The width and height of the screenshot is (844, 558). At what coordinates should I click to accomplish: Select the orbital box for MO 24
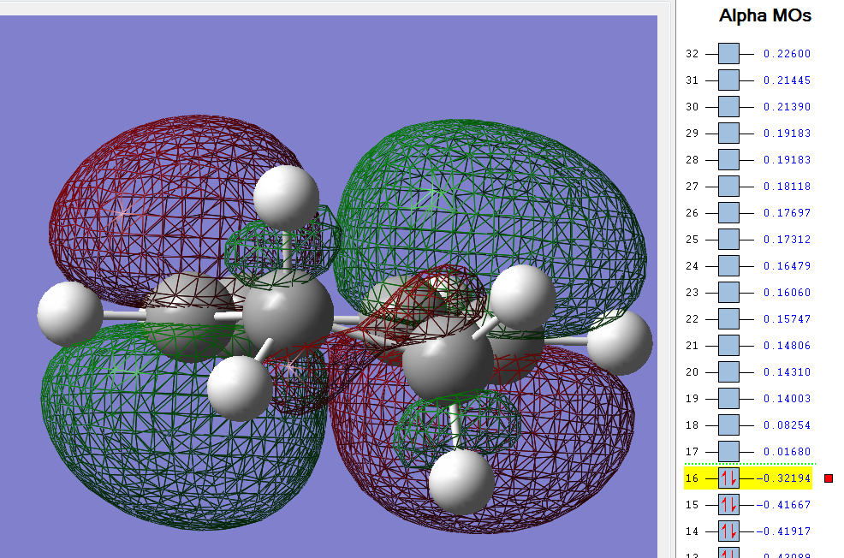click(728, 266)
